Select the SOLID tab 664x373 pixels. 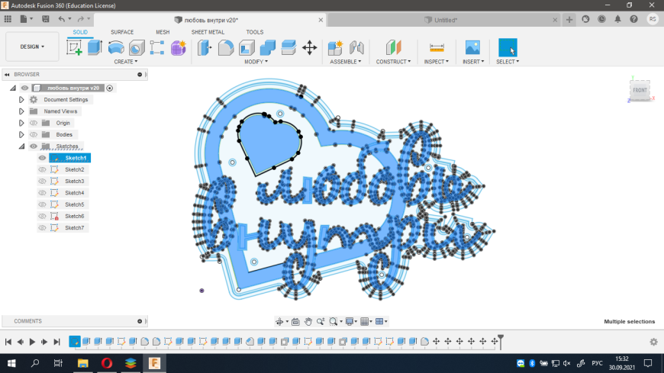(x=80, y=32)
